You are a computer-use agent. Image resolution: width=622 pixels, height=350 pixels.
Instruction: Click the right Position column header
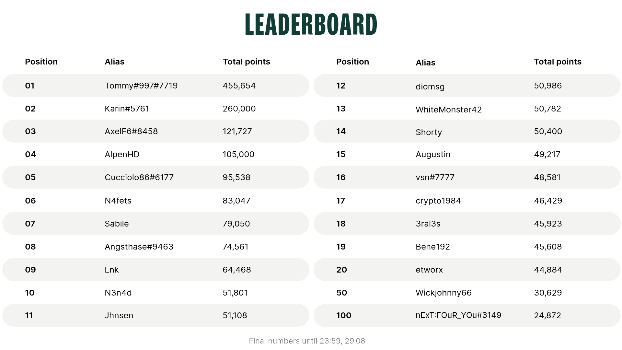[352, 62]
